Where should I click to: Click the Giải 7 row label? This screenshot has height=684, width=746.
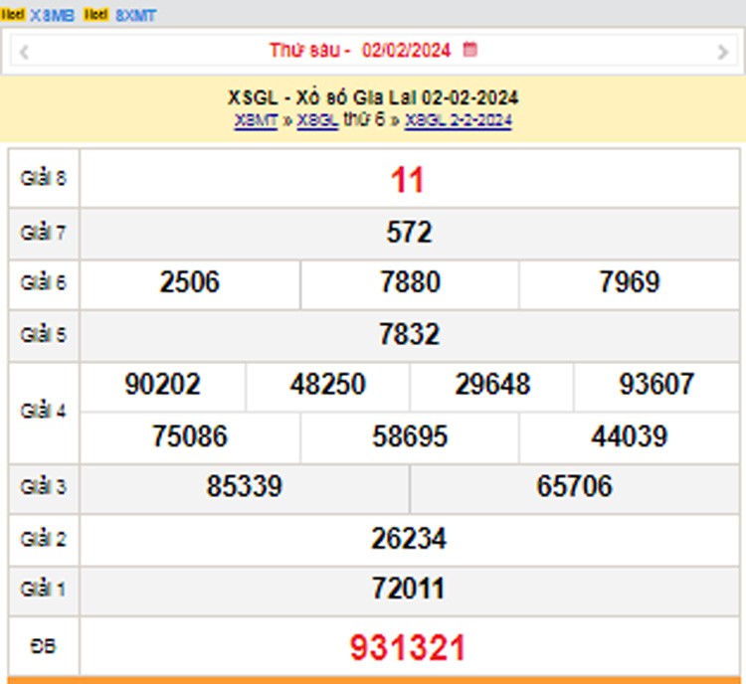click(x=43, y=233)
